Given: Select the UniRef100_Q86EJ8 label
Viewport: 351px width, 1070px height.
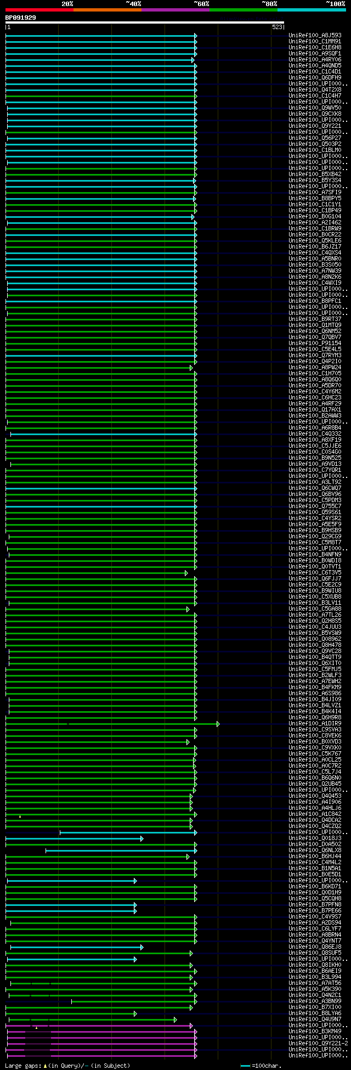Looking at the screenshot, I should pos(315,947).
